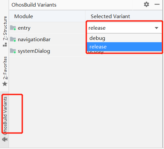Collapse the entry variant dropdown arrow
The height and width of the screenshot is (149, 164).
(156, 28)
